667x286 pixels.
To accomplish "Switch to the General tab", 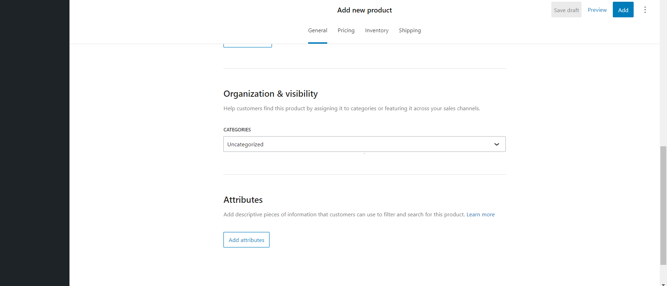I will click(318, 31).
